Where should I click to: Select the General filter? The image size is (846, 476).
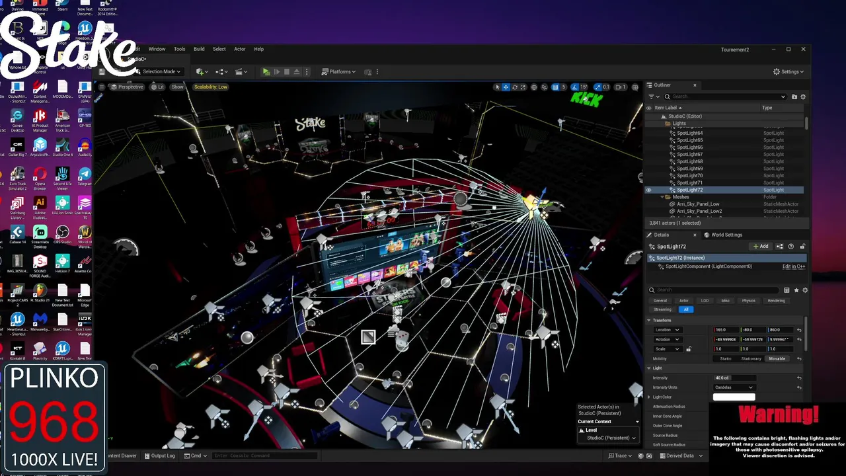pos(660,301)
